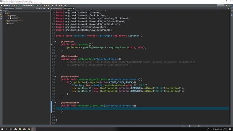Open the Navigate menu
This screenshot has width=233, height=131.
19,3
